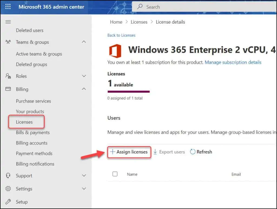277x209 pixels.
Task: Click the Microsoft 365 admin center title
Action: [51, 7]
